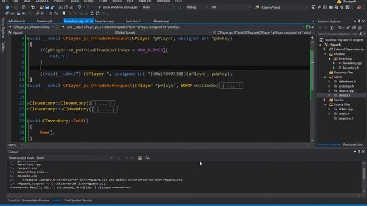Select stdafx.cpp in Solution Explorer
Image resolution: width=367 pixels, height=206 pixels.
(345, 109)
